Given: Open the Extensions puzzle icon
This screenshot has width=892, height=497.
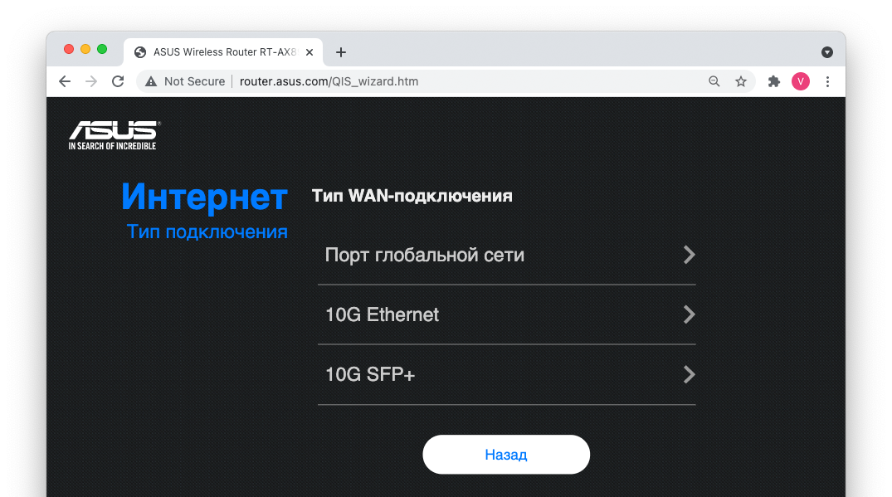Looking at the screenshot, I should point(773,81).
